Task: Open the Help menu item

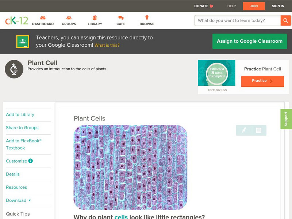Action: click(231, 6)
